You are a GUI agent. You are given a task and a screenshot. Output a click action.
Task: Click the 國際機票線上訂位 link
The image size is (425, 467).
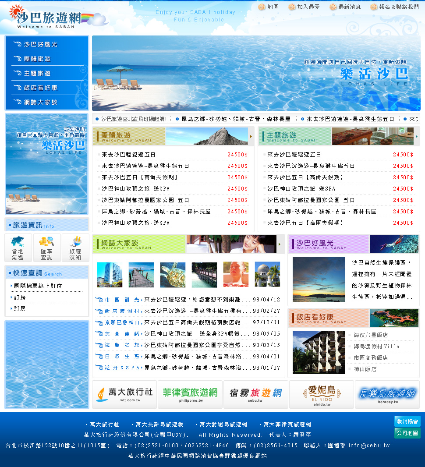(x=38, y=286)
